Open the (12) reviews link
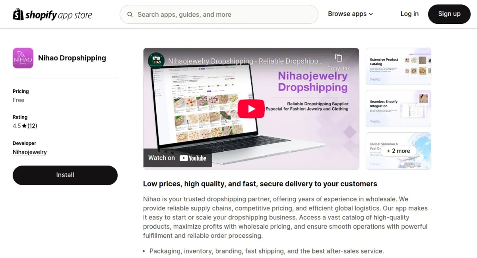 click(x=32, y=126)
